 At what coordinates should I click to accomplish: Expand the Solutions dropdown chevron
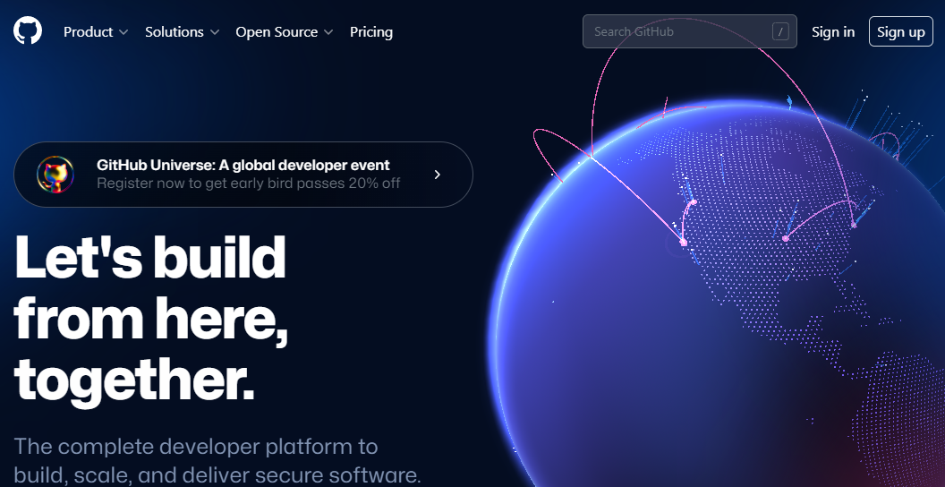coord(215,32)
